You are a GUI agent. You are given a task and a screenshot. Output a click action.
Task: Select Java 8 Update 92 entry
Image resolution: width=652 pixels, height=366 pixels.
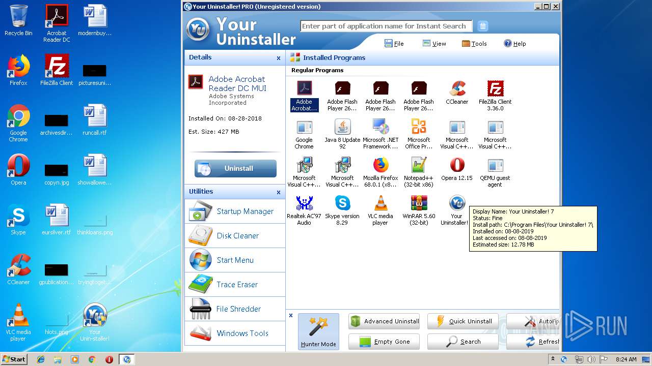coord(342,134)
